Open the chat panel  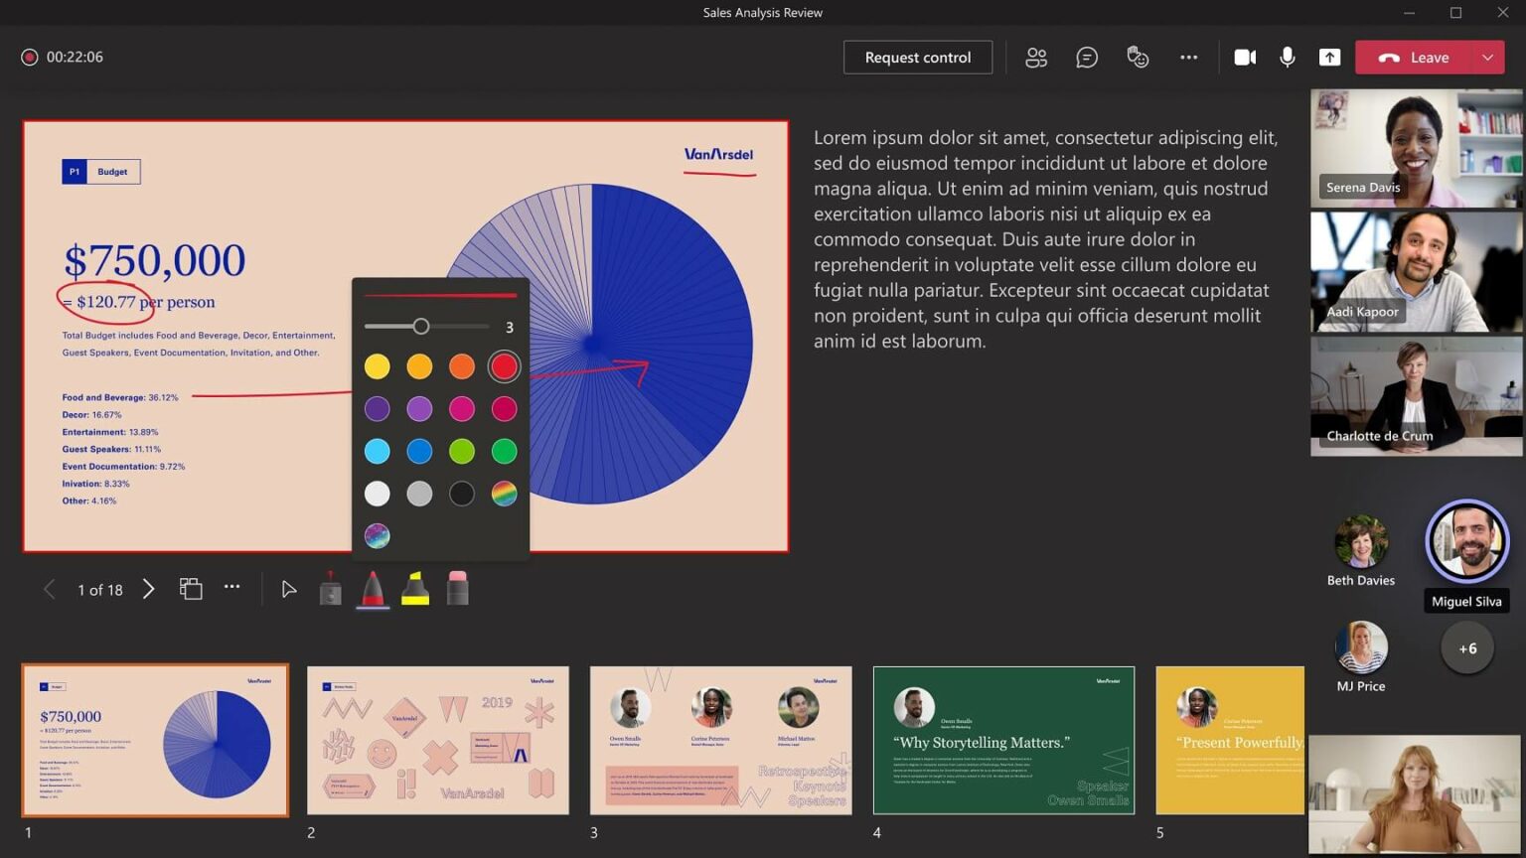1087,57
